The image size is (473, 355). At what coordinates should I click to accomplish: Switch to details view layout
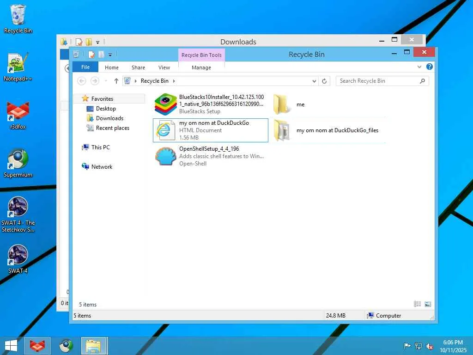pyautogui.click(x=418, y=304)
